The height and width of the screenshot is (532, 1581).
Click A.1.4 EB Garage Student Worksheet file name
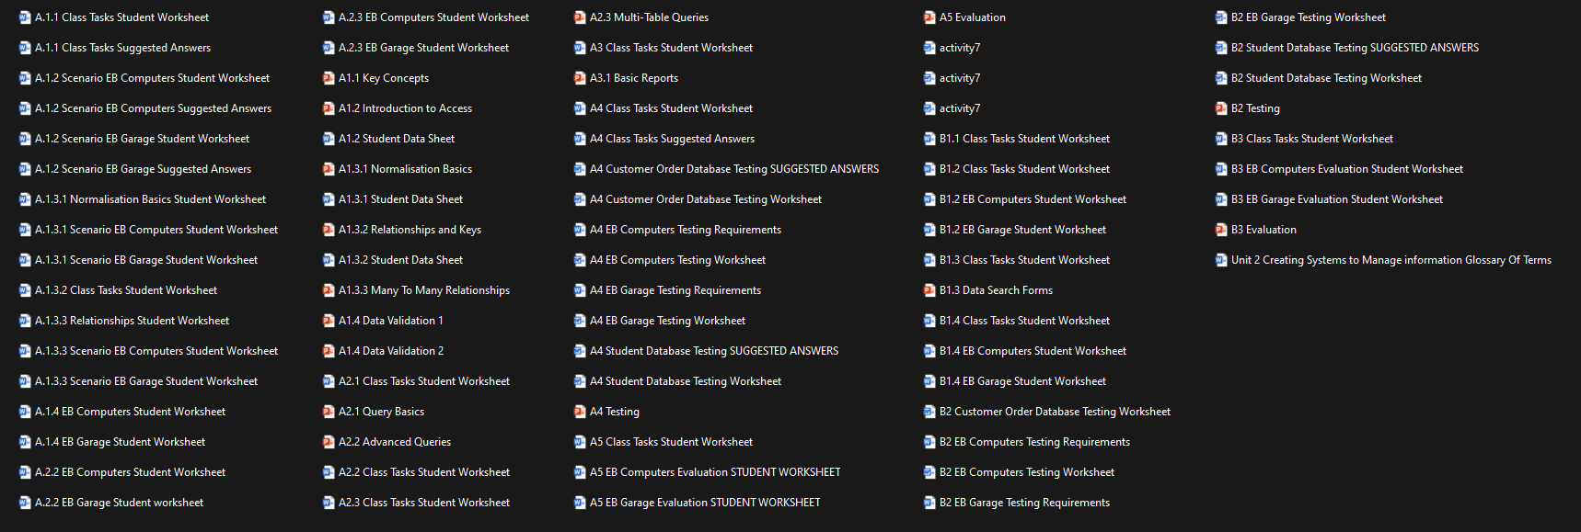coord(120,442)
